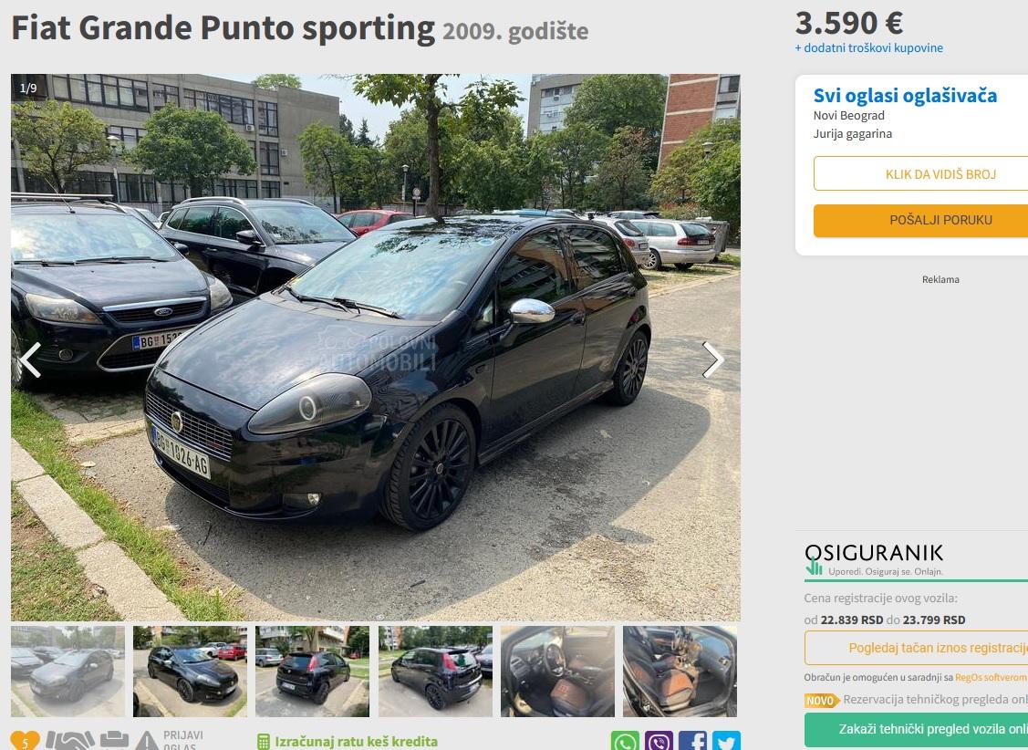The height and width of the screenshot is (750, 1028).
Task: Open 'Svi oglasi oglašivača' link
Action: (x=905, y=96)
